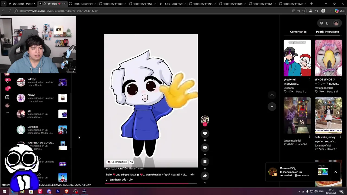Screen dimensions: 347x195
Task: Mute the active tab's audio icon
Action: click(44, 4)
